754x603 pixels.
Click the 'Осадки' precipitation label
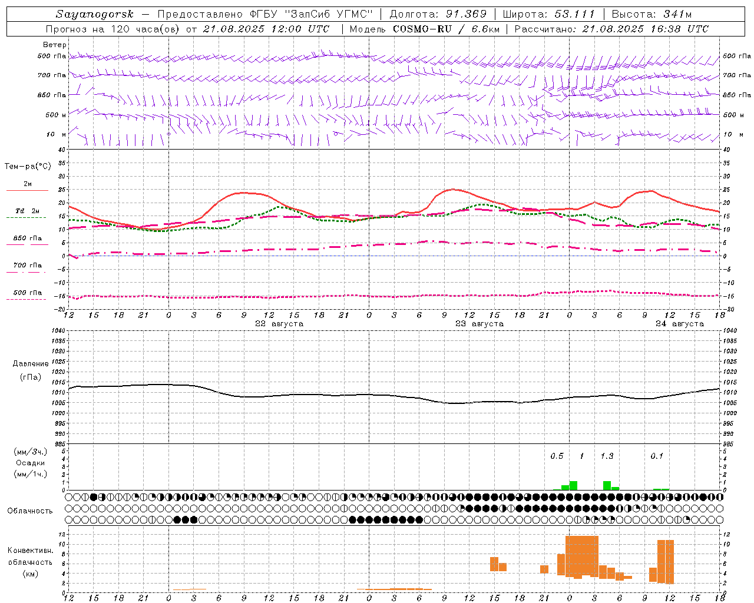click(x=31, y=463)
